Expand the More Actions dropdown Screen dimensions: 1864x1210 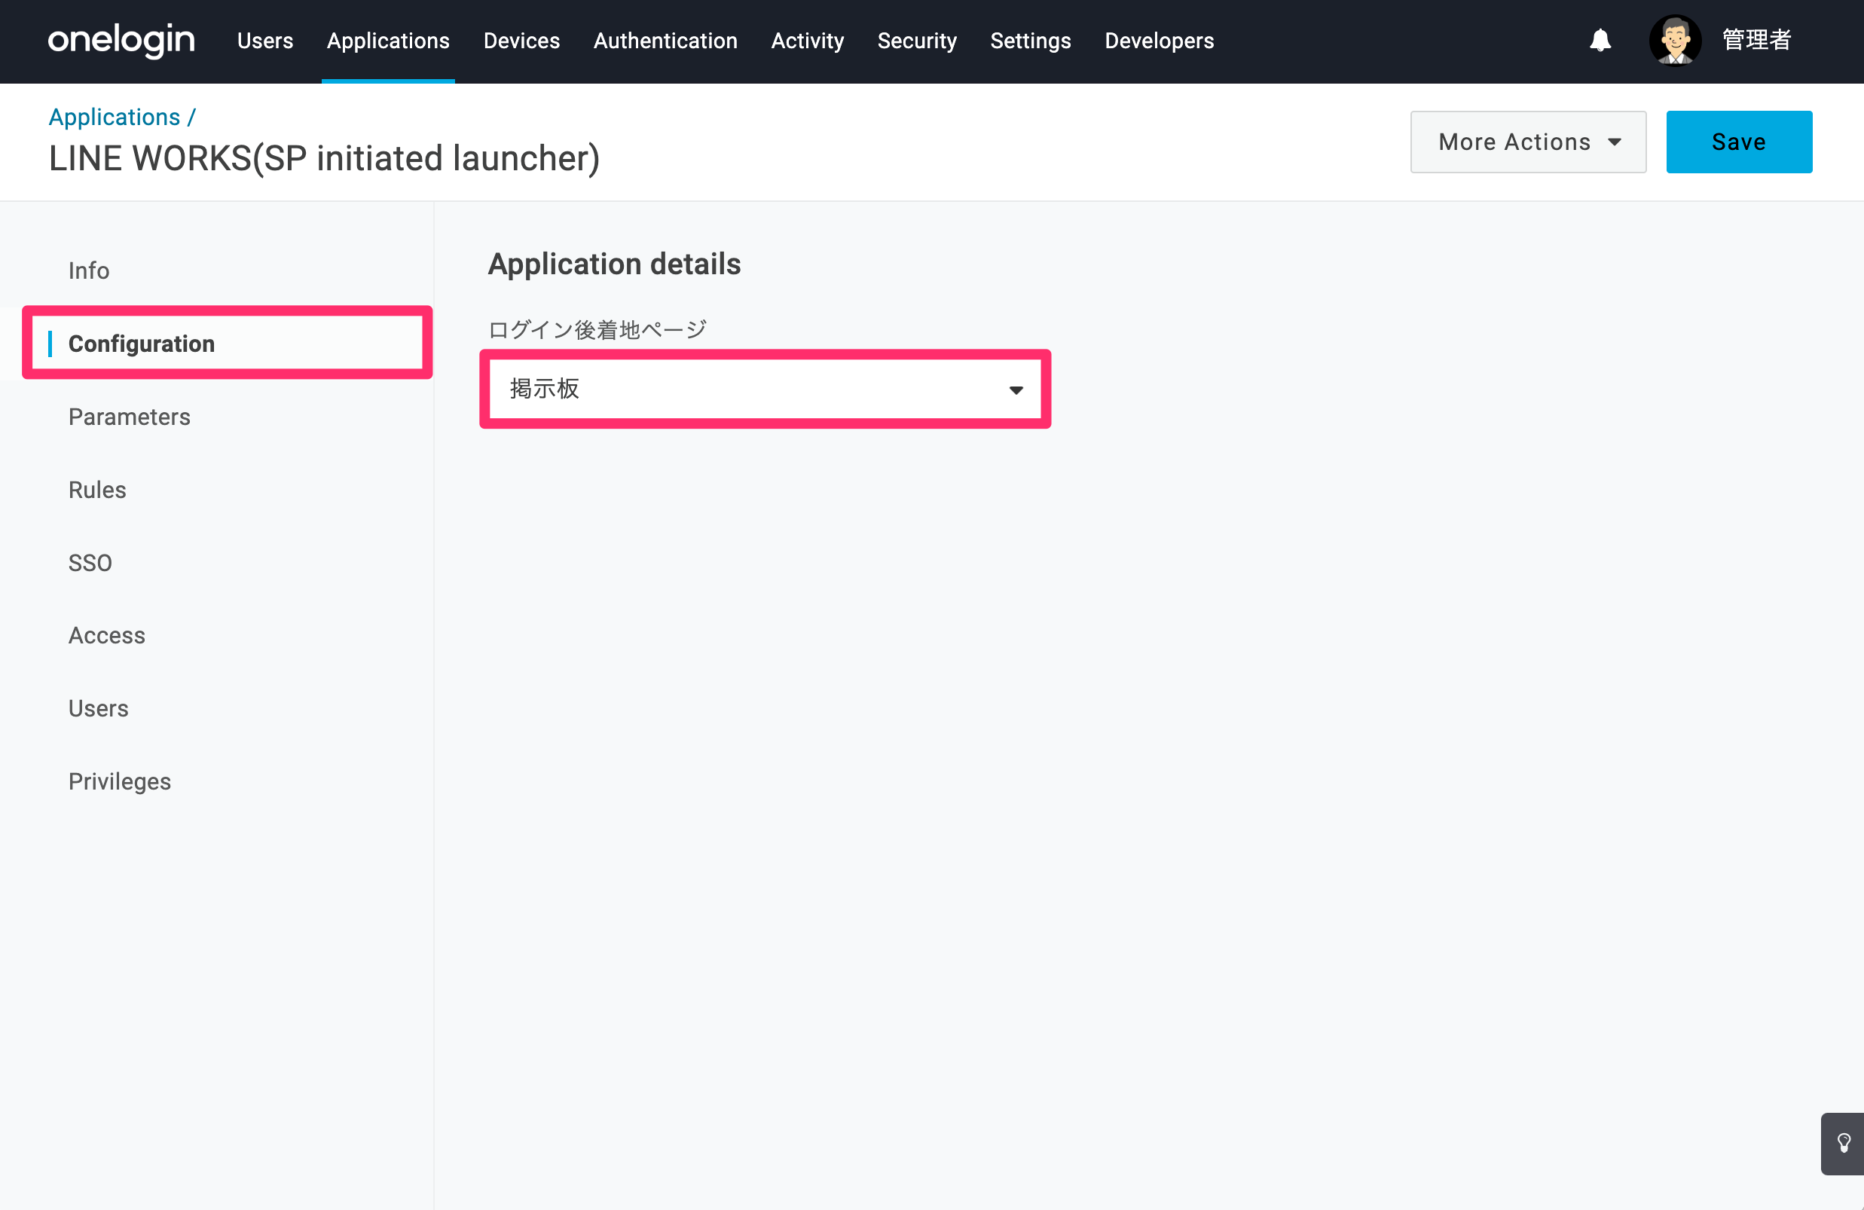[x=1528, y=142]
